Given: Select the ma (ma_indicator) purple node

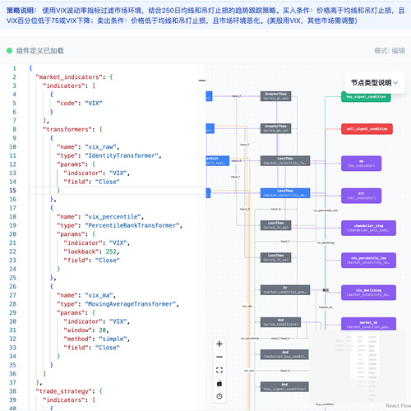Looking at the screenshot, I should (x=361, y=164).
